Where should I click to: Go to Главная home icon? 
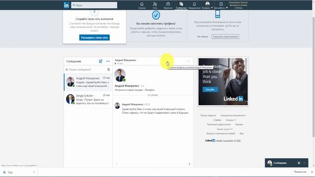tap(142, 5)
